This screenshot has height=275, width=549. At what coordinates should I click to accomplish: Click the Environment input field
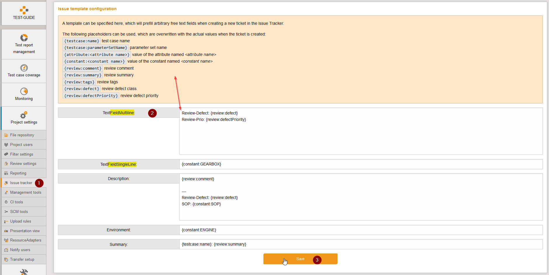point(361,230)
